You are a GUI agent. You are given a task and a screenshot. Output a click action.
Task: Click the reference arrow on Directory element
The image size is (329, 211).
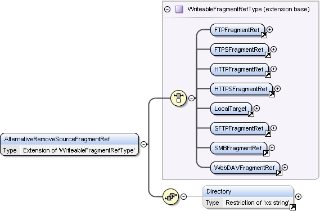(292, 208)
